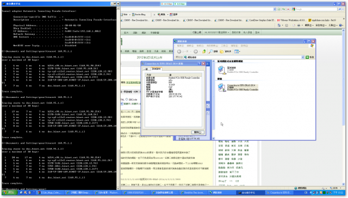Open the Hi, 93123211 user dropdown on forum
Image resolution: width=348 pixels, height=198 pixels.
[x=217, y=33]
